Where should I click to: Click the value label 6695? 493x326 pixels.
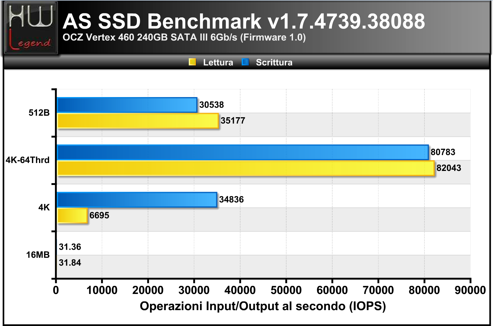click(99, 215)
